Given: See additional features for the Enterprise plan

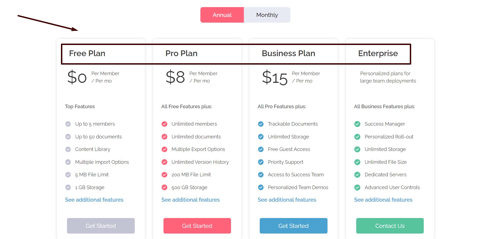Looking at the screenshot, I should tap(383, 200).
